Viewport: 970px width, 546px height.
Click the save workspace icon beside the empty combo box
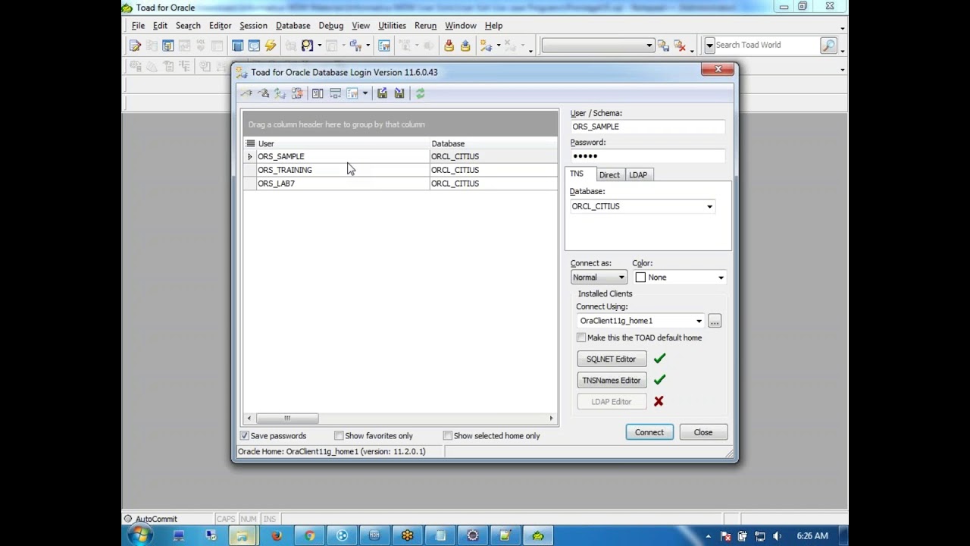[x=663, y=45]
